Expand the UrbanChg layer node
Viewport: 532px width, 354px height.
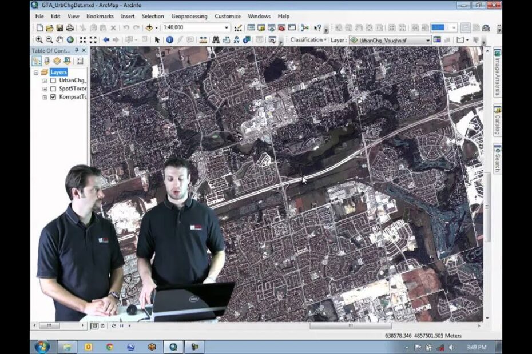45,81
